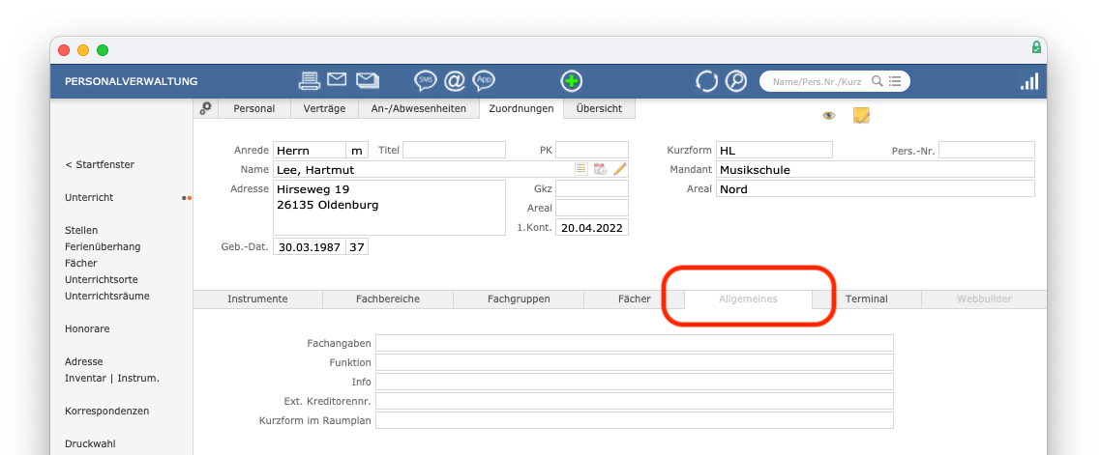The width and height of the screenshot is (1101, 455).
Task: Go back to < Startfenster
Action: click(100, 165)
